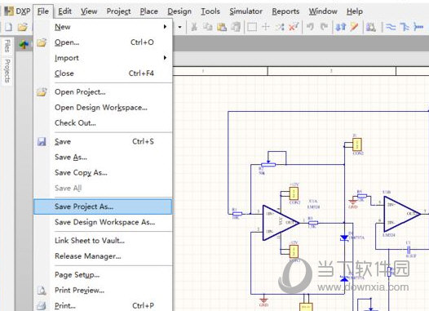Viewport: 429px width, 311px height.
Task: Open the Simulator menu
Action: tap(246, 11)
